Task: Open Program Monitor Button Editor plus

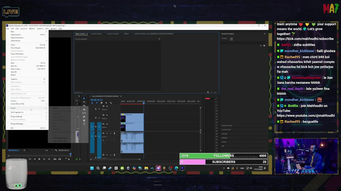Action: [69, 159]
